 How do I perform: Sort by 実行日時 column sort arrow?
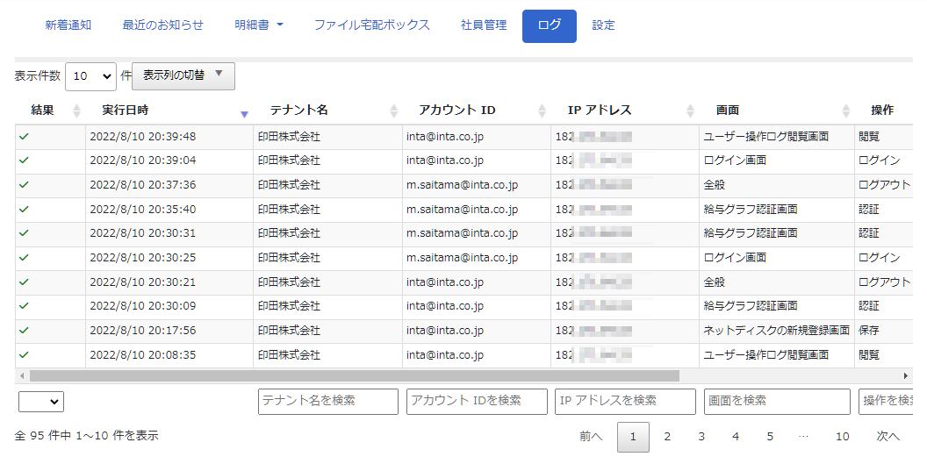point(244,112)
